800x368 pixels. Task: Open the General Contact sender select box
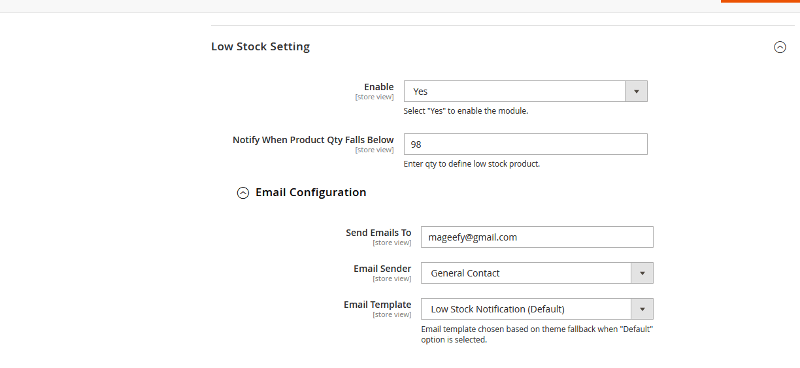point(525,273)
